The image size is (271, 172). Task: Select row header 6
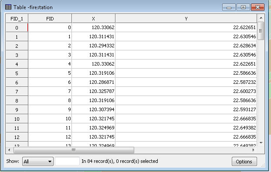(x=17, y=83)
